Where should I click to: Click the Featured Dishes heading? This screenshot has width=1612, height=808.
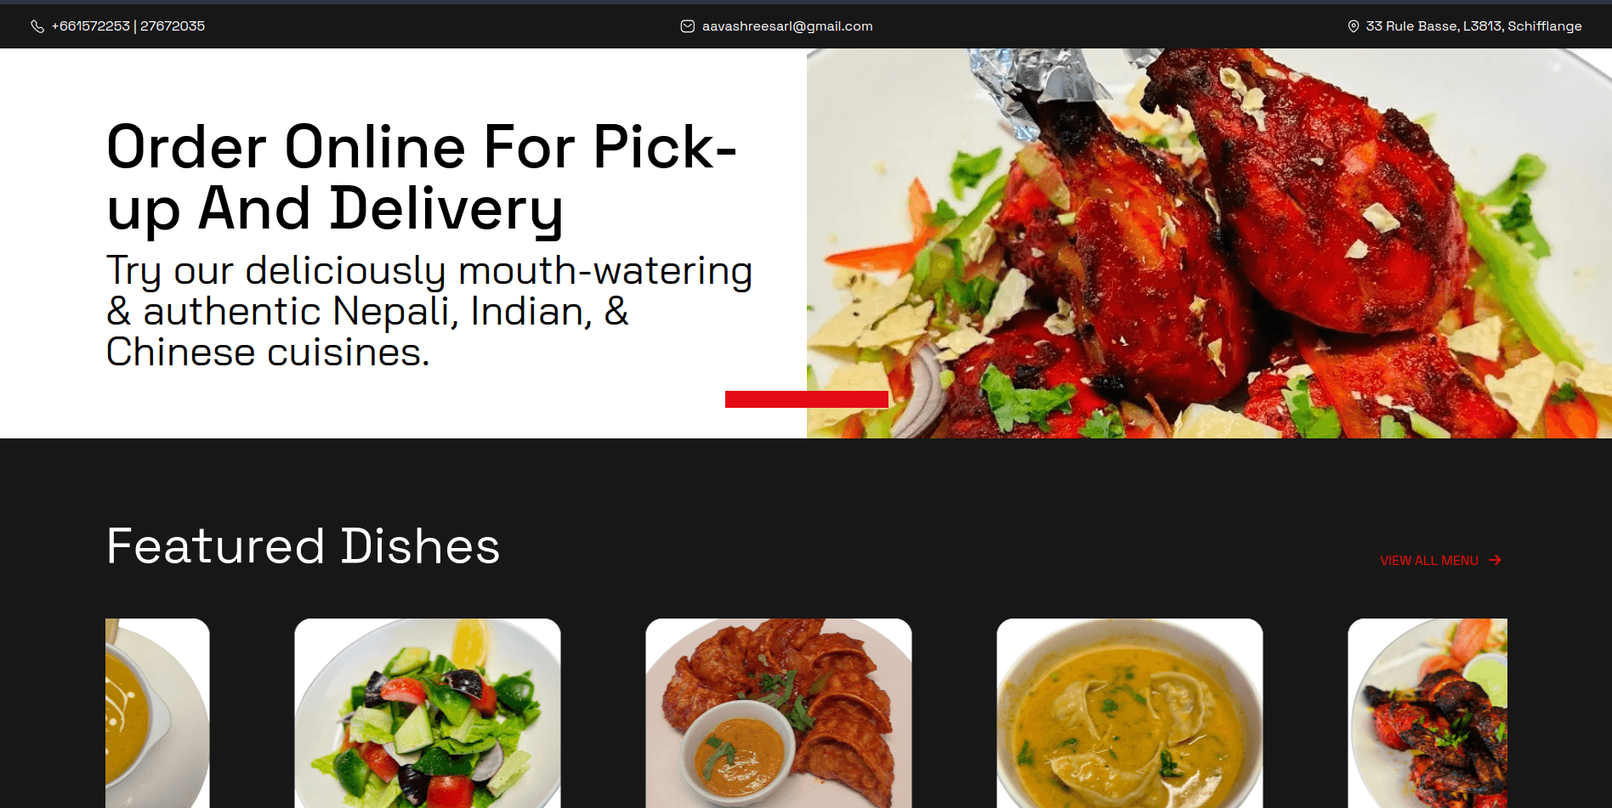[304, 545]
